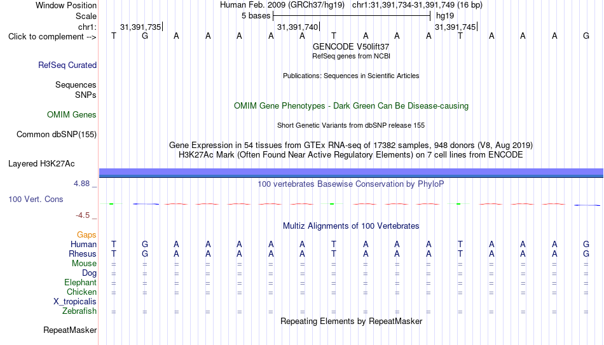
Task: Select the Scale track label
Action: tap(86, 16)
